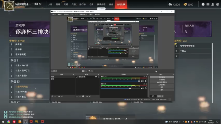Switch to 控件 controls dock tab

tap(153, 96)
